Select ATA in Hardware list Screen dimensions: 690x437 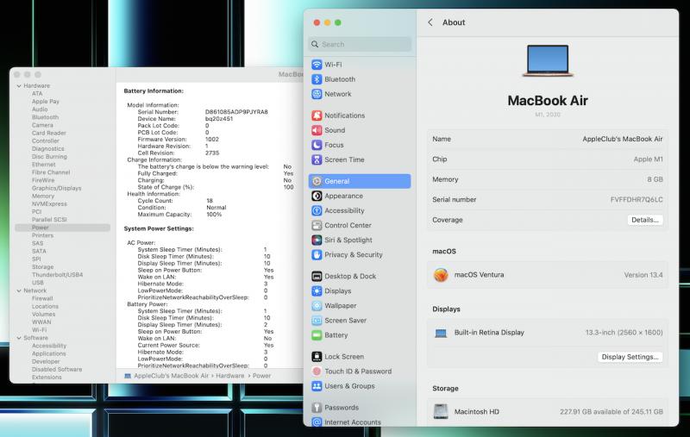(37, 94)
